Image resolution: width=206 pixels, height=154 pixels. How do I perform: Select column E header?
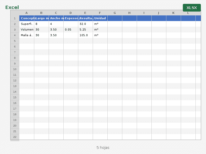point(85,13)
